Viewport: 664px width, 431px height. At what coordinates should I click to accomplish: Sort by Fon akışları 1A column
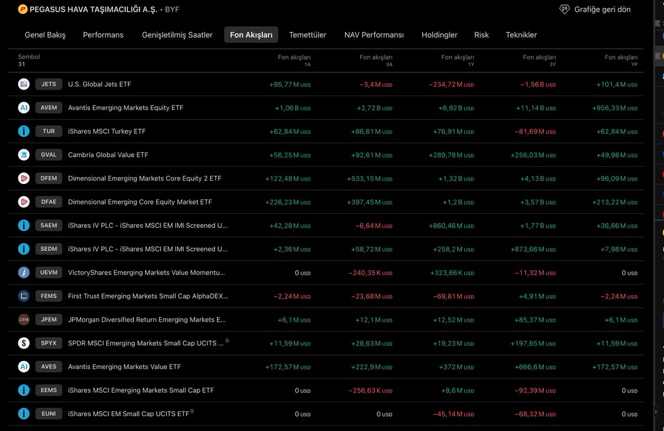pos(294,60)
